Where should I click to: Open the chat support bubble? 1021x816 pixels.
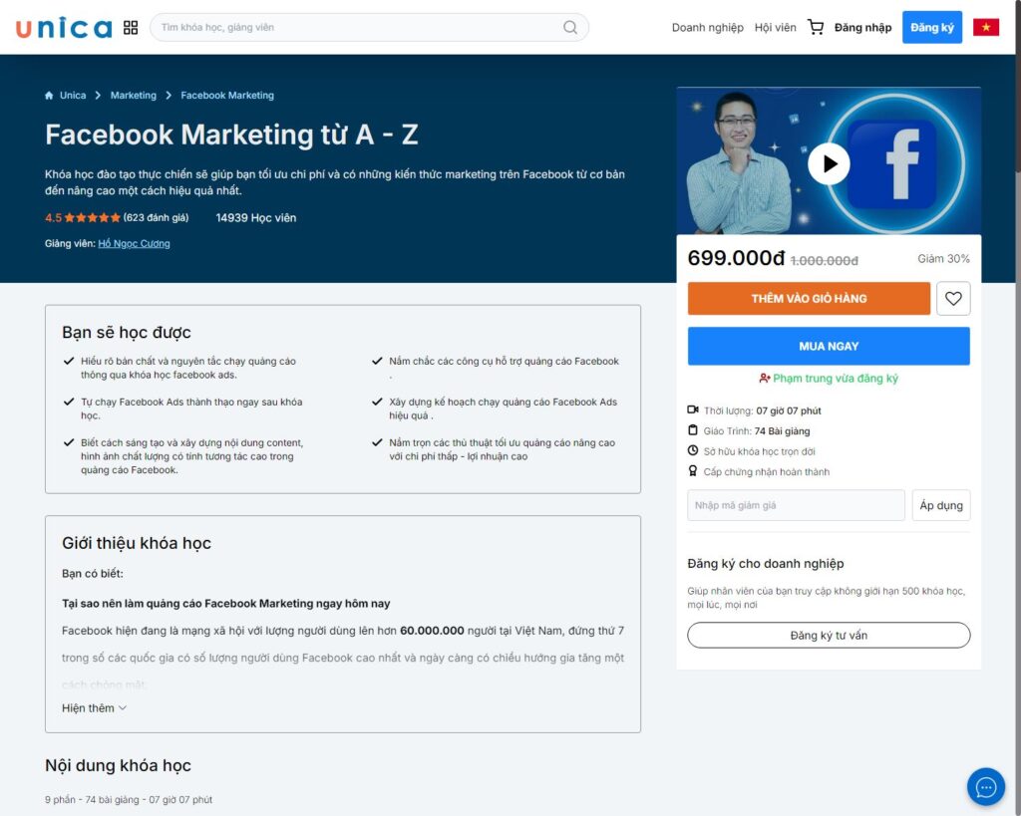pyautogui.click(x=985, y=787)
